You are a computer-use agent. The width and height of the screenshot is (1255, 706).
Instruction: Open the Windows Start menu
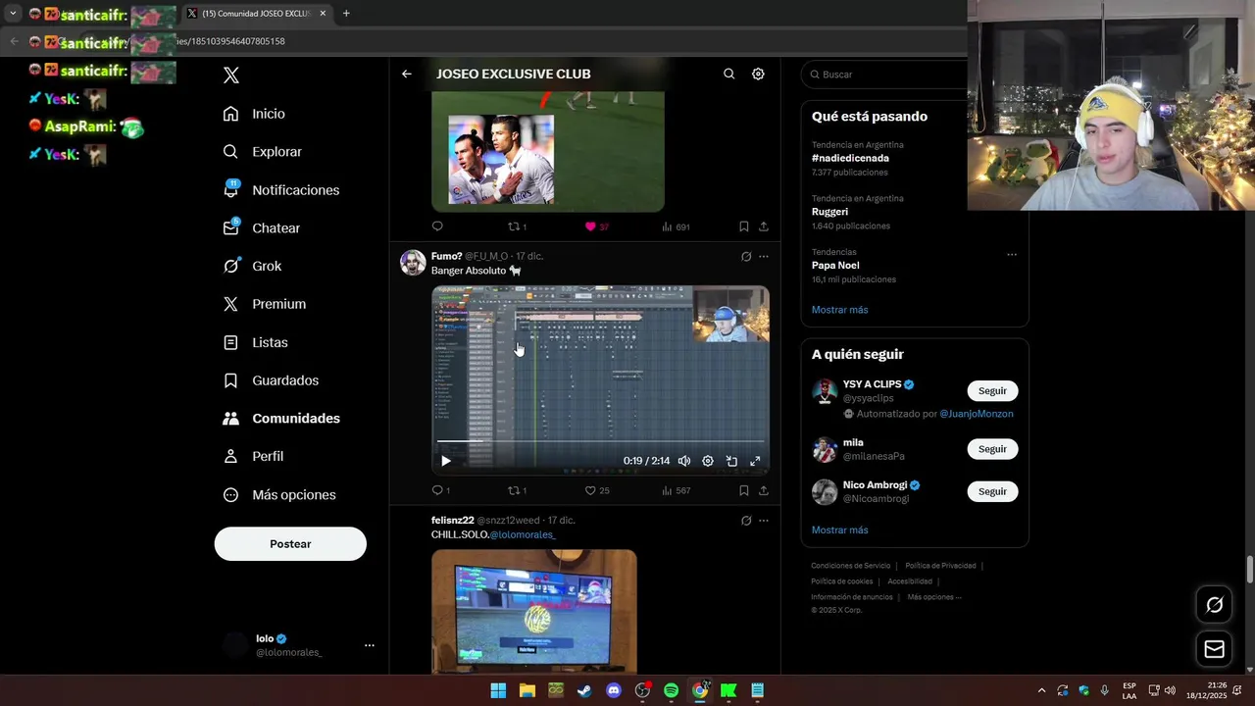click(x=498, y=690)
